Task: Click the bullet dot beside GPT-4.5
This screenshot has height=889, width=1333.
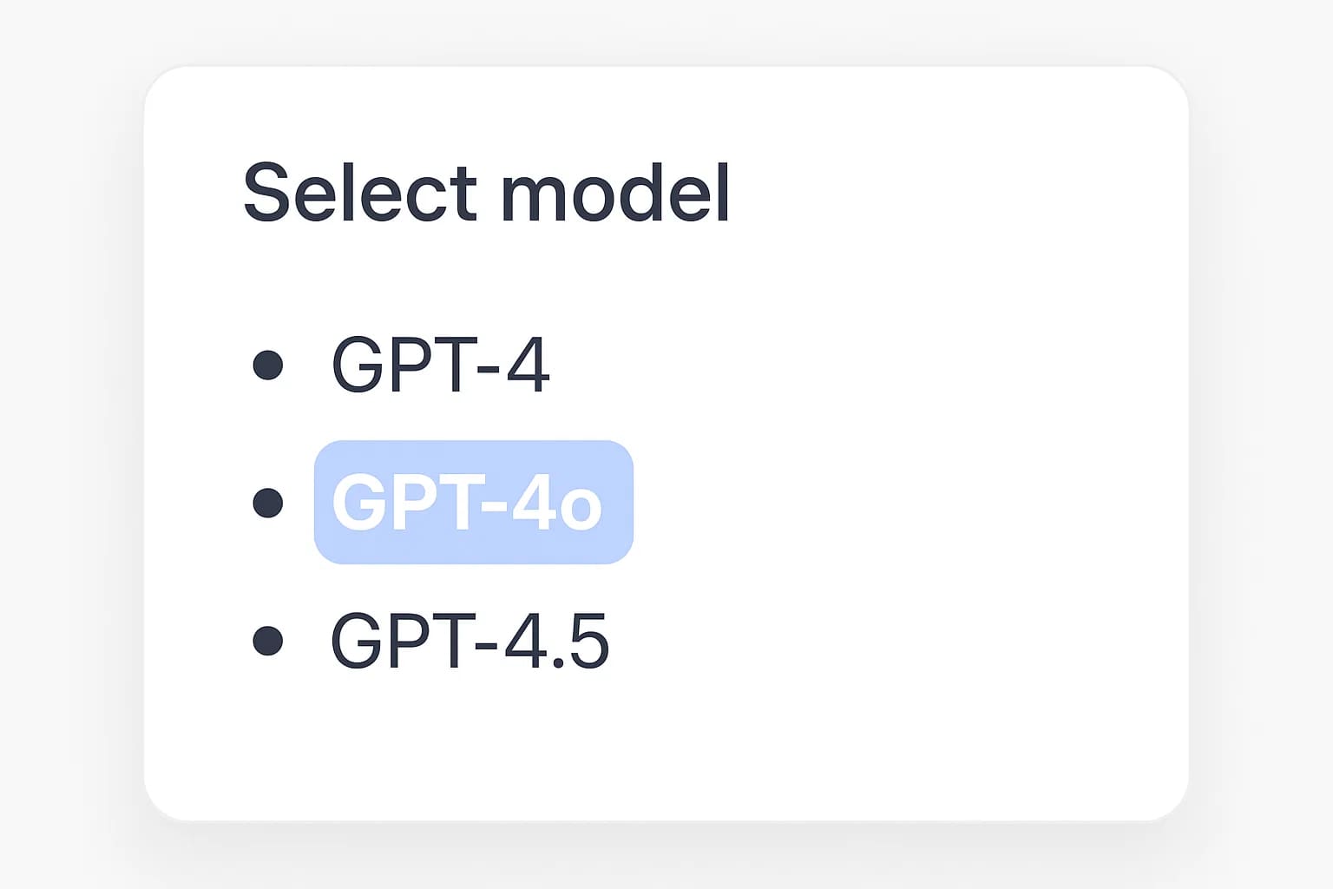Action: (x=267, y=641)
